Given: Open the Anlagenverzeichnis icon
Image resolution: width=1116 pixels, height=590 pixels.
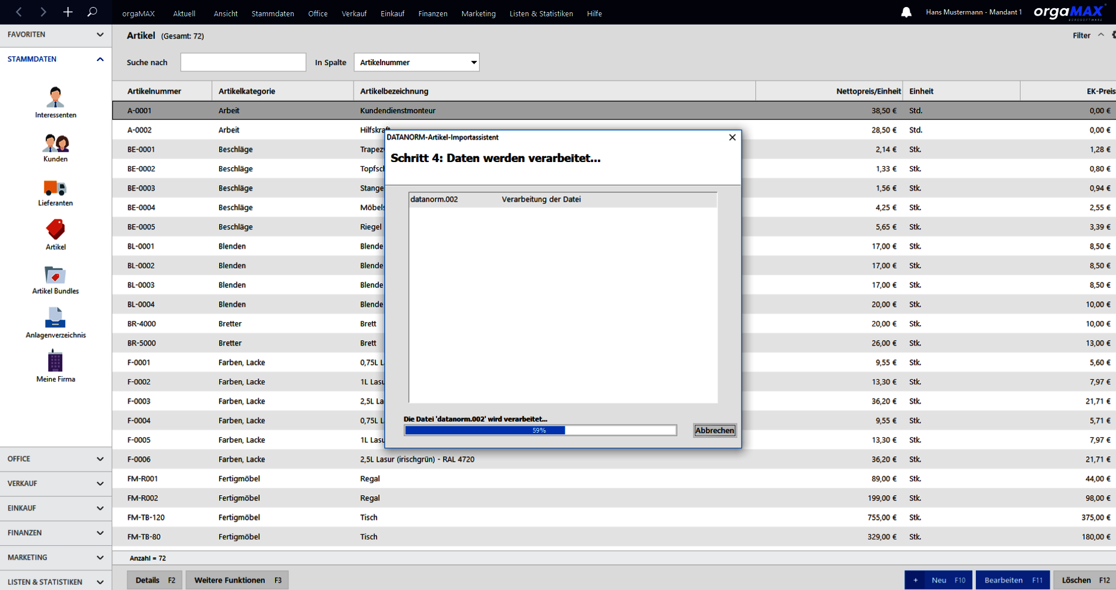Looking at the screenshot, I should 55,318.
